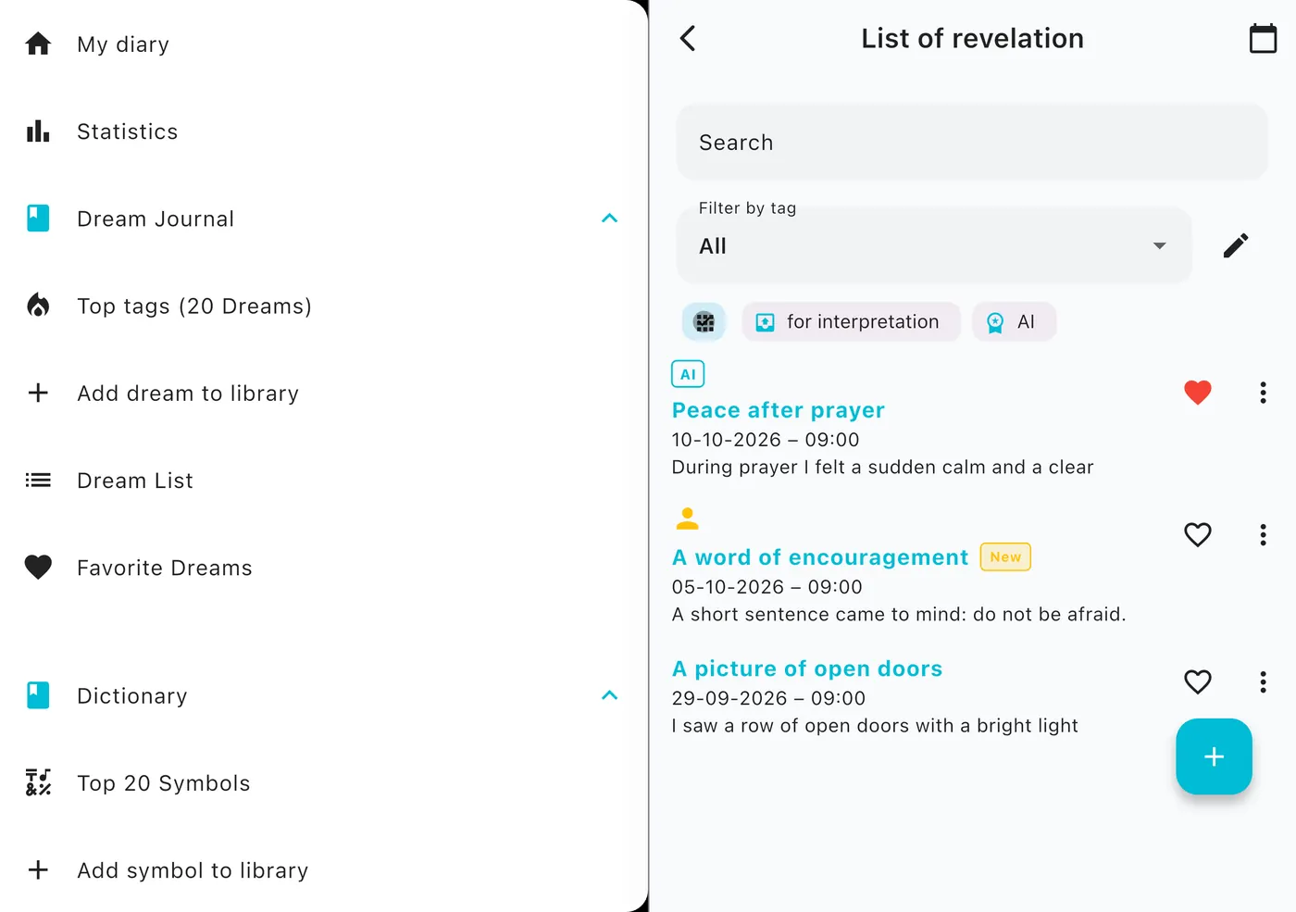
Task: Unfavorite Peace after prayer red heart
Action: coord(1198,393)
